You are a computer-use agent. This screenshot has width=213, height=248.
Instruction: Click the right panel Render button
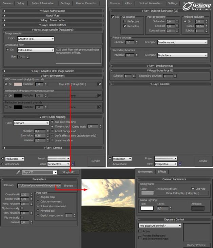tap(203, 161)
